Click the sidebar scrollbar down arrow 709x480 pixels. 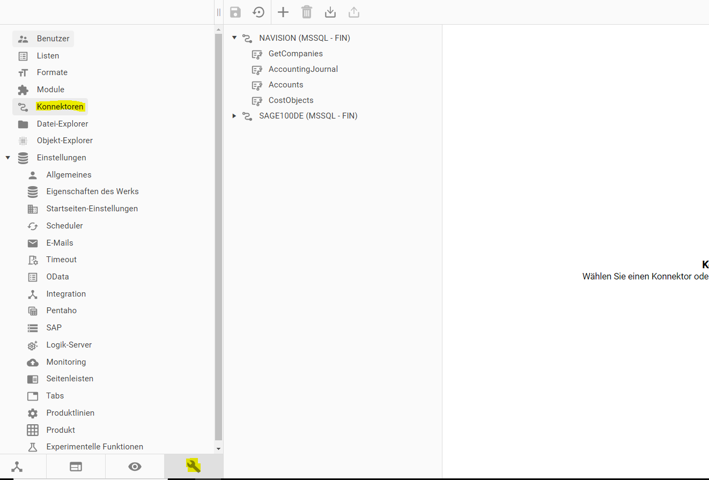(x=218, y=448)
